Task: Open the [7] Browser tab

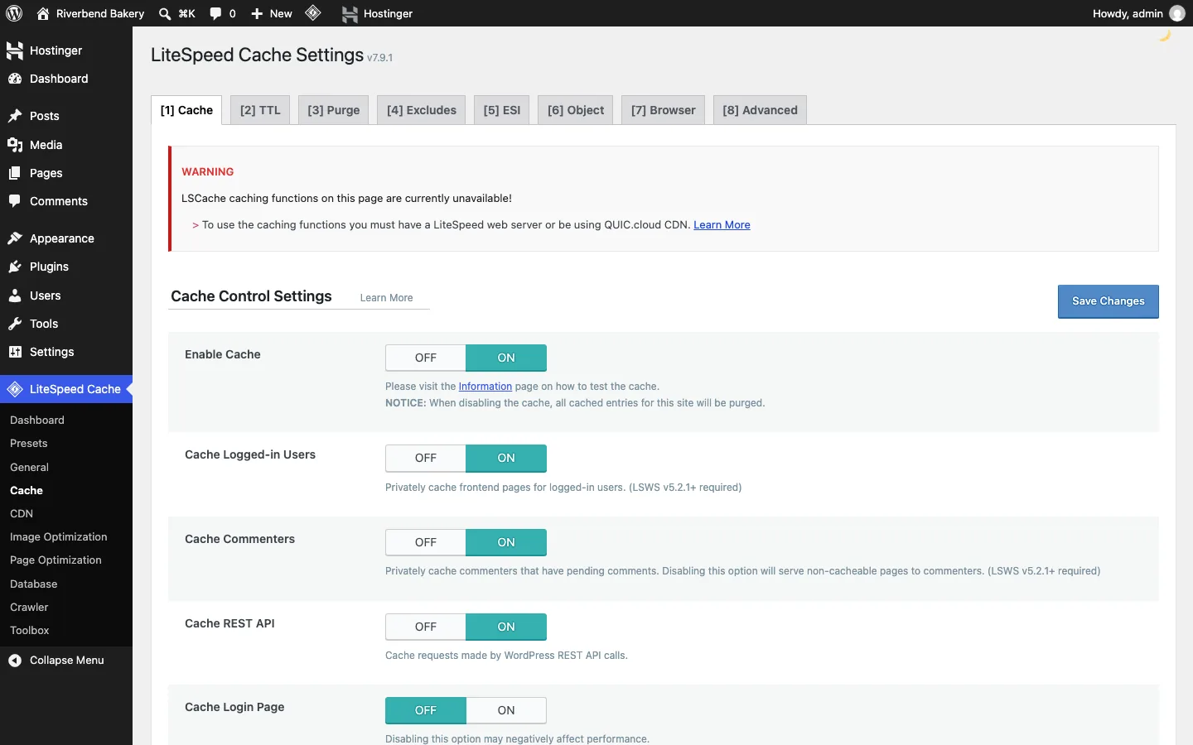Action: tap(664, 110)
